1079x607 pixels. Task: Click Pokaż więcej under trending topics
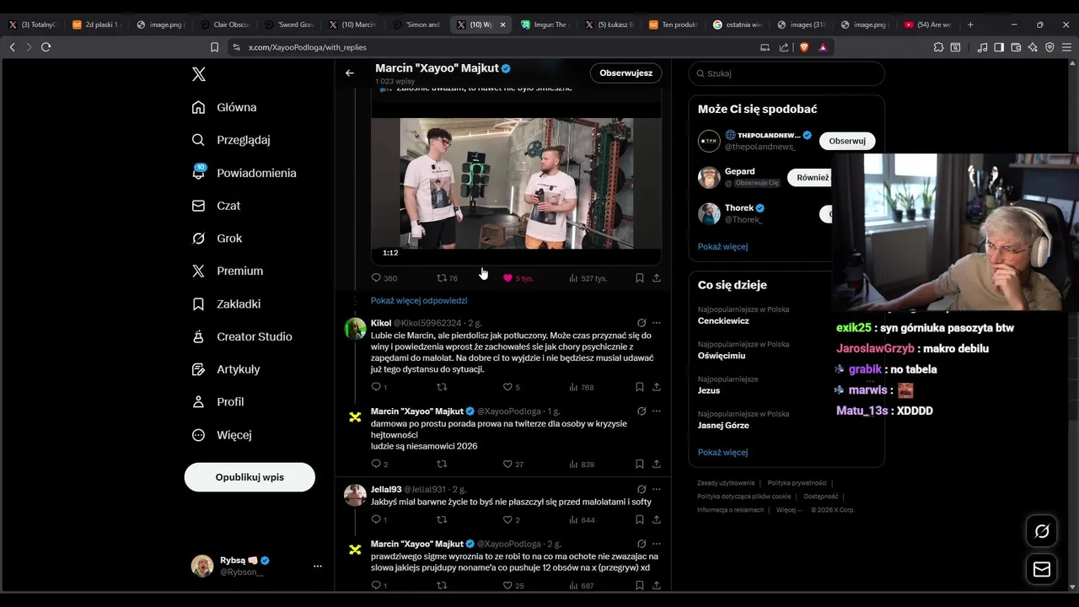722,452
